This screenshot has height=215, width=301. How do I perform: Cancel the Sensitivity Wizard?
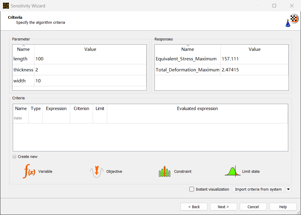[x=253, y=207]
